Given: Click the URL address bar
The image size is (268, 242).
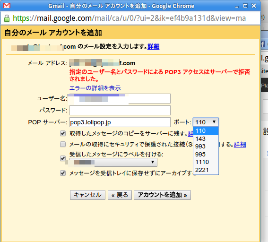Looking at the screenshot, I should 130,18.
